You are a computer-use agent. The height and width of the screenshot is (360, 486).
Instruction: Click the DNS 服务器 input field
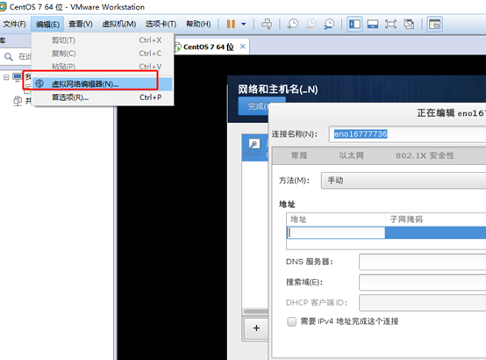pos(423,262)
